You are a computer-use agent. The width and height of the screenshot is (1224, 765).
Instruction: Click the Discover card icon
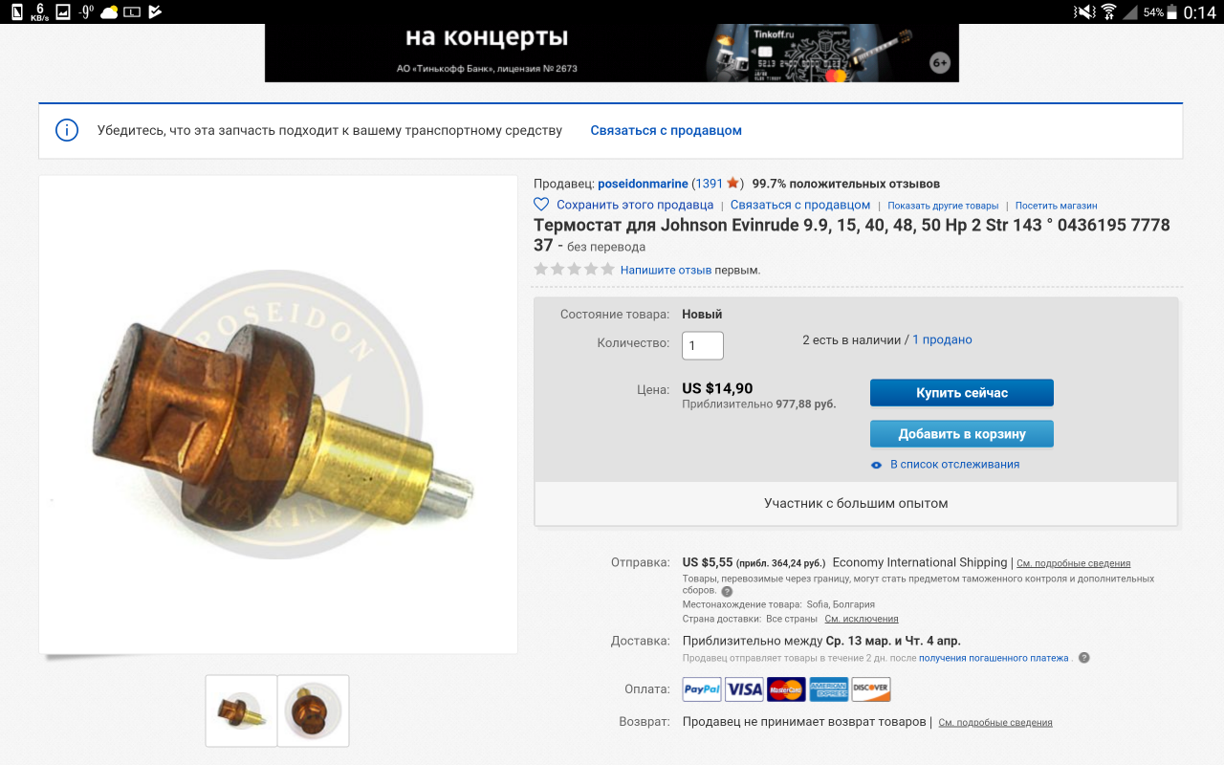tap(871, 688)
